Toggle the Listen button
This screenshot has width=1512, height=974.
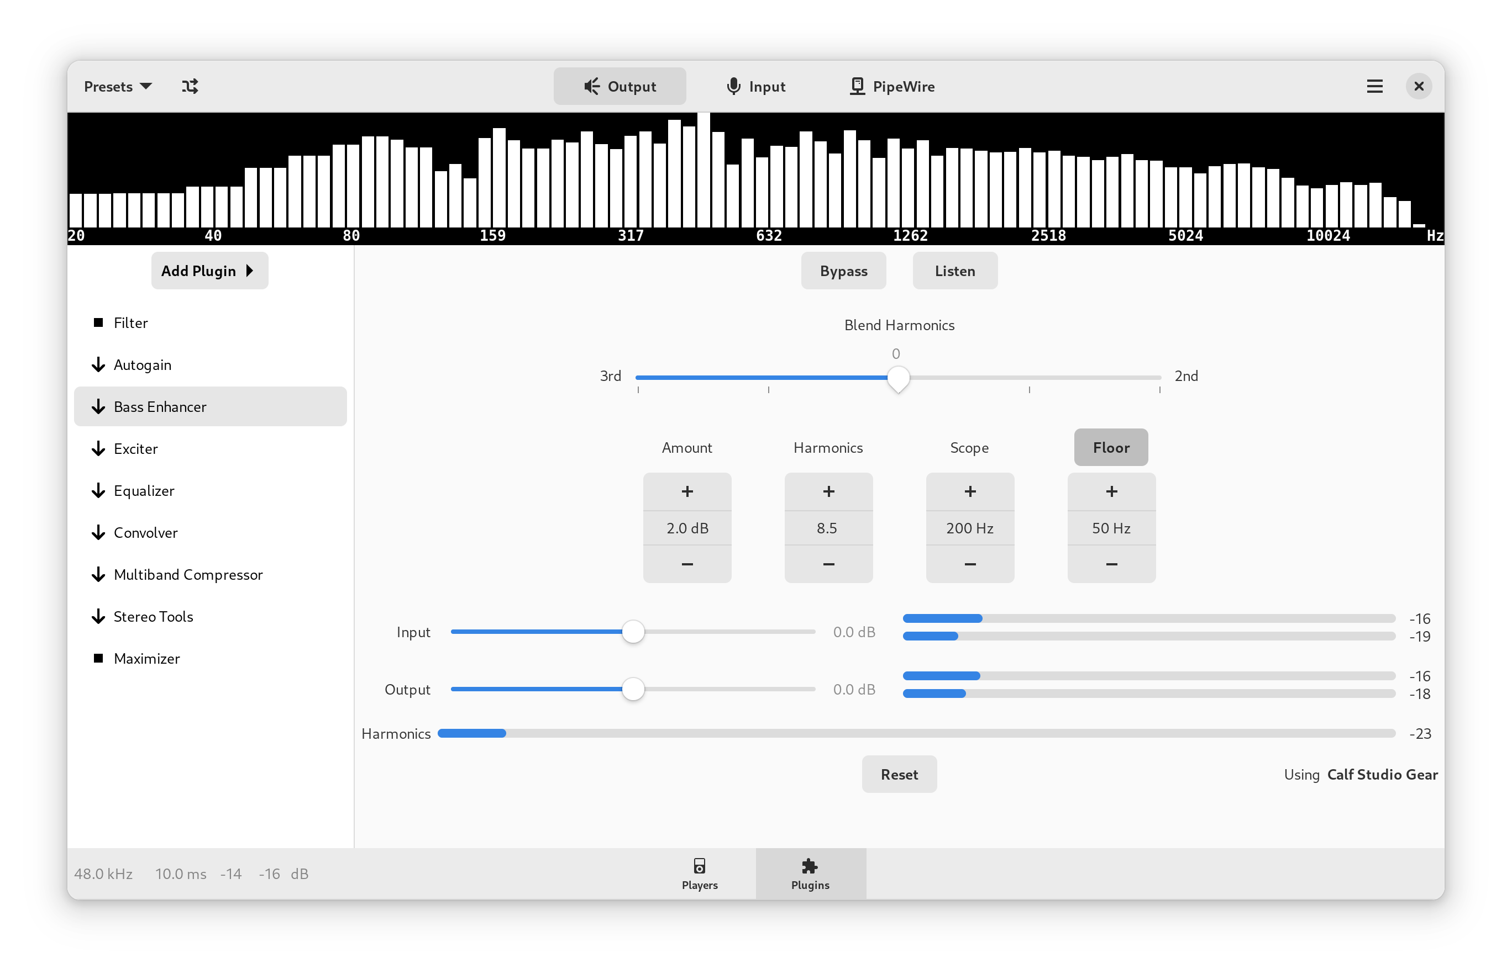pos(954,271)
